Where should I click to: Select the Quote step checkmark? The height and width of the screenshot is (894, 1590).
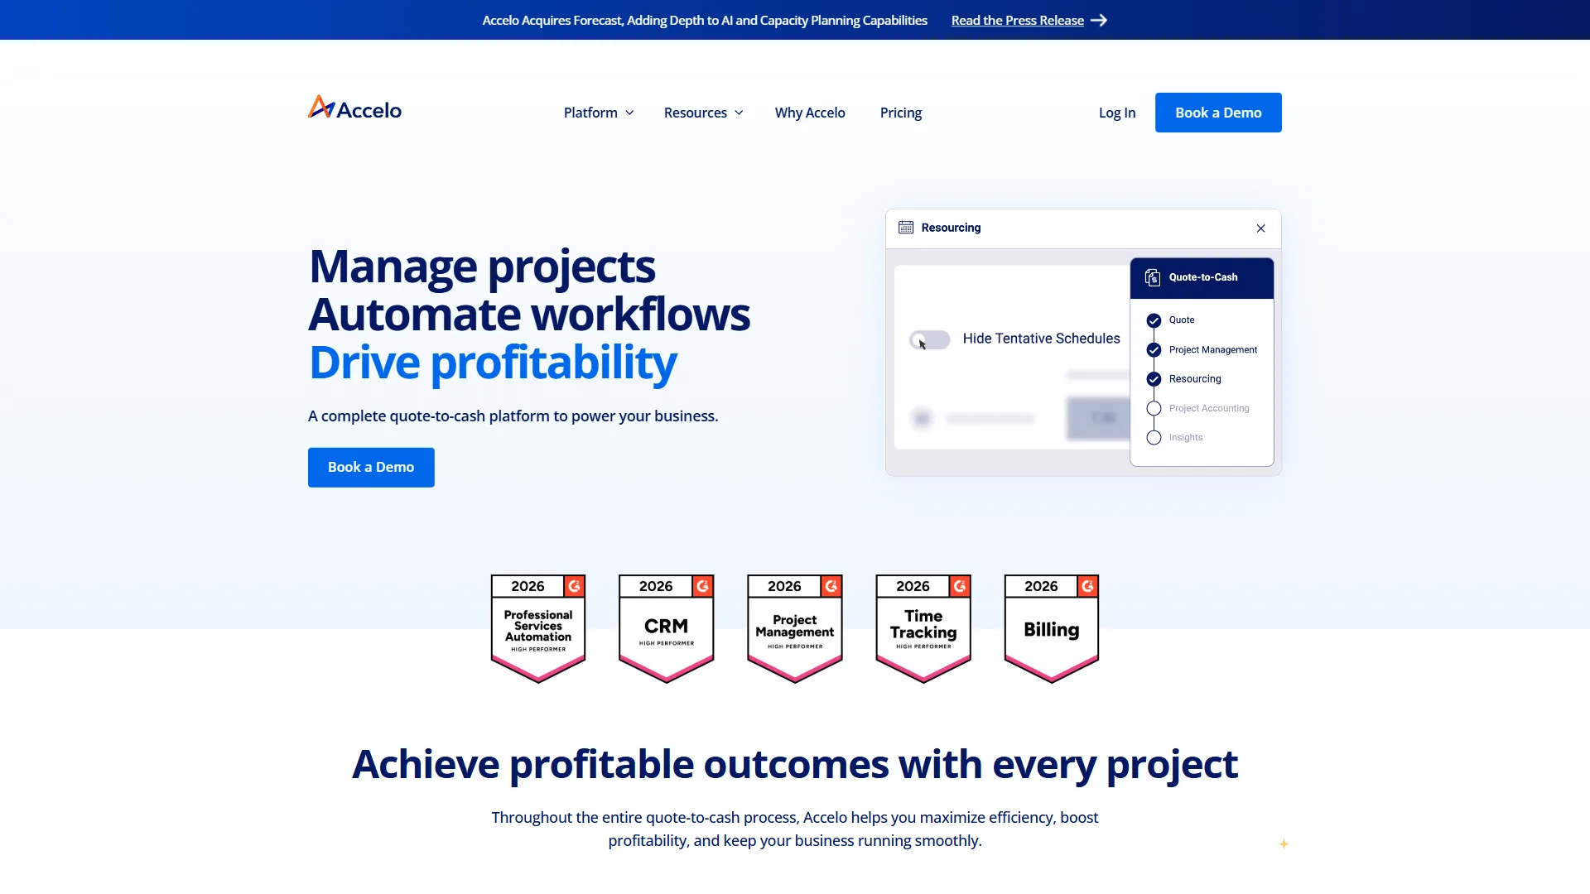1154,320
